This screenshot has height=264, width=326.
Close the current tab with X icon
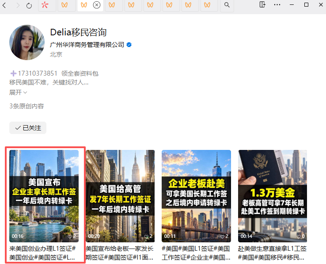tap(97, 5)
